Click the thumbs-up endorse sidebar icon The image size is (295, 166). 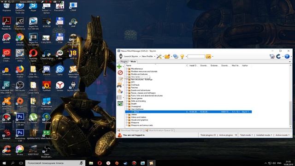[x=120, y=91]
